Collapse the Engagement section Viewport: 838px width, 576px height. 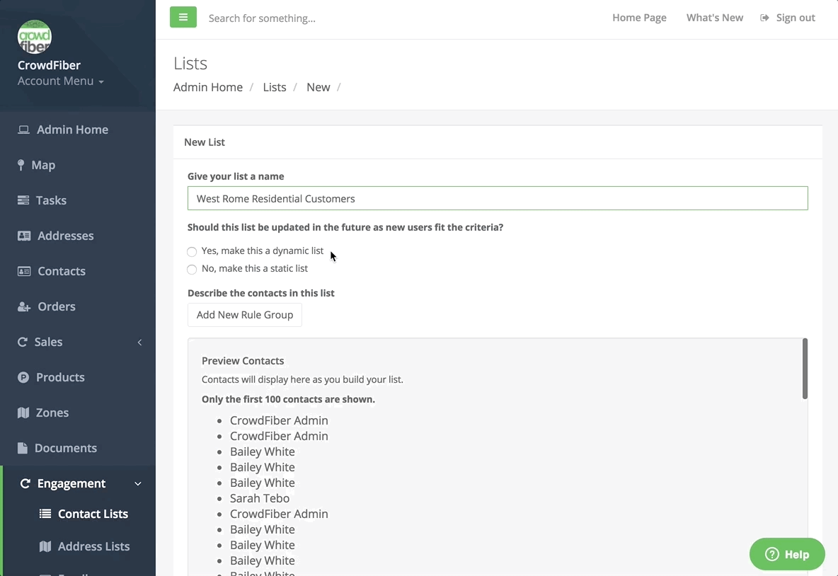[x=138, y=483]
